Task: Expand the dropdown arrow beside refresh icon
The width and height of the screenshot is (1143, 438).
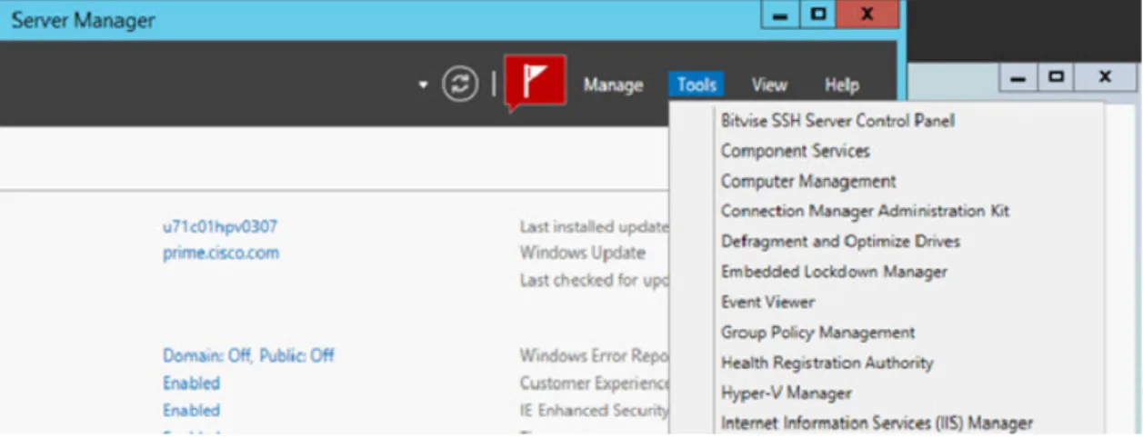Action: click(x=422, y=85)
